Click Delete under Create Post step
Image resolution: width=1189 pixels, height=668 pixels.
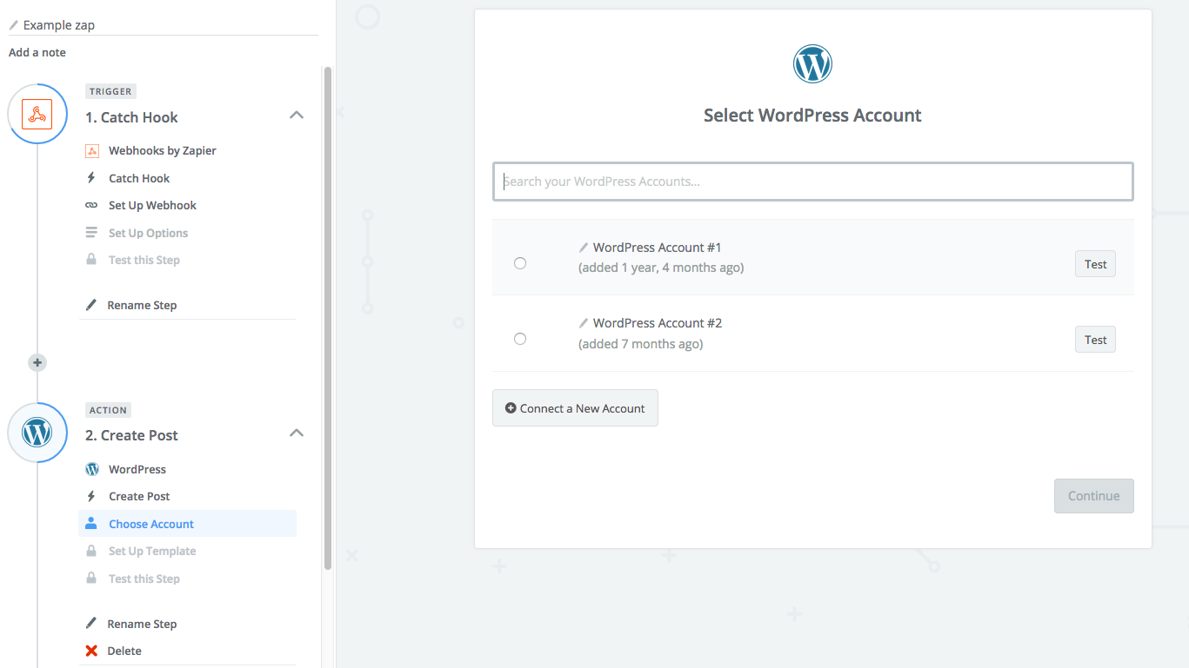[124, 651]
